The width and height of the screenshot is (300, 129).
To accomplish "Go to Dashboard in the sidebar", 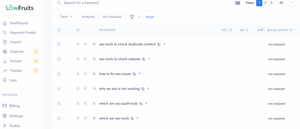I will tap(19, 23).
